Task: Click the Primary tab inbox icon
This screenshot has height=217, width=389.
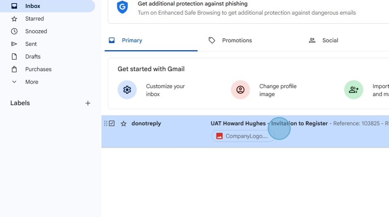Action: point(112,40)
